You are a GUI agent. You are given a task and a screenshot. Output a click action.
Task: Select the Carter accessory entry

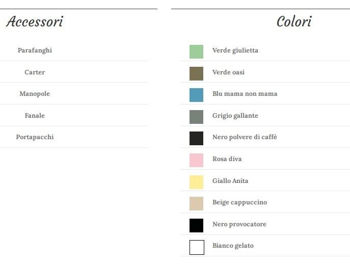pos(35,72)
